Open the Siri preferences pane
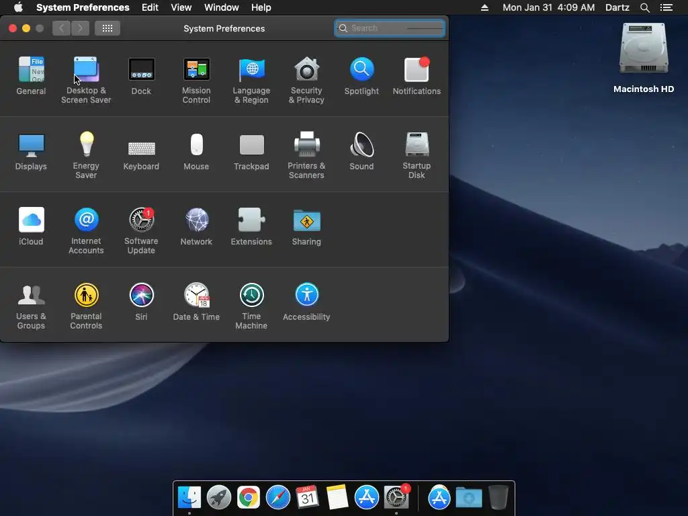 point(141,301)
